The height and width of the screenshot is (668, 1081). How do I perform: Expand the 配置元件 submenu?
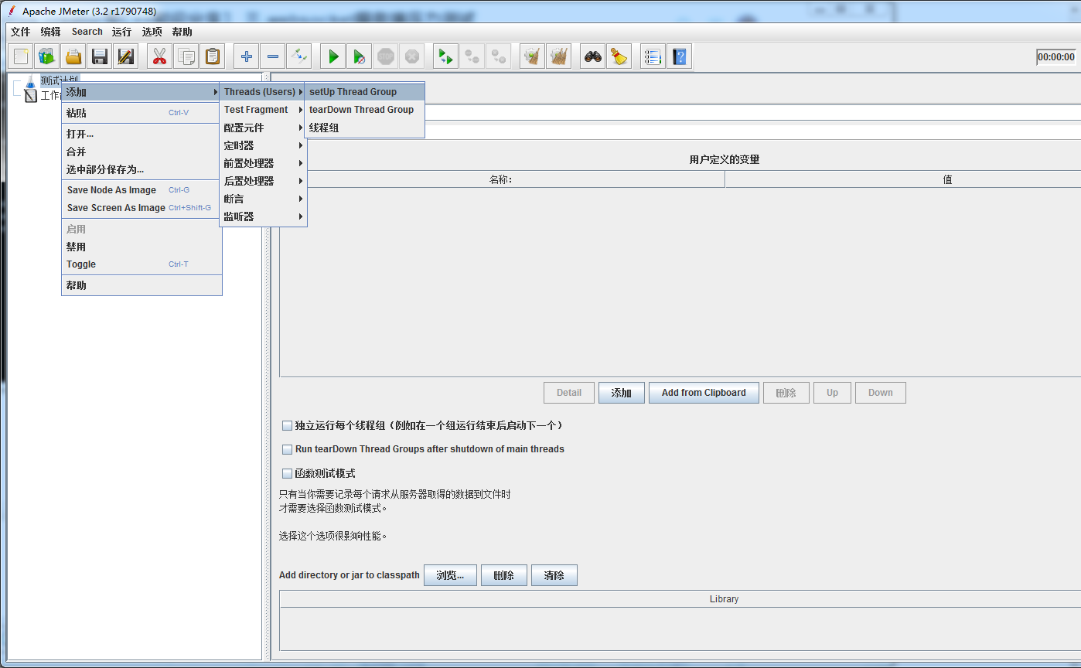pos(263,128)
